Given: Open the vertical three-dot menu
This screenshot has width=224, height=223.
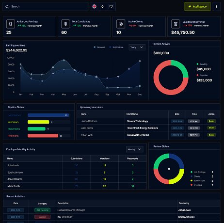Looking at the screenshot, I should click(216, 6).
